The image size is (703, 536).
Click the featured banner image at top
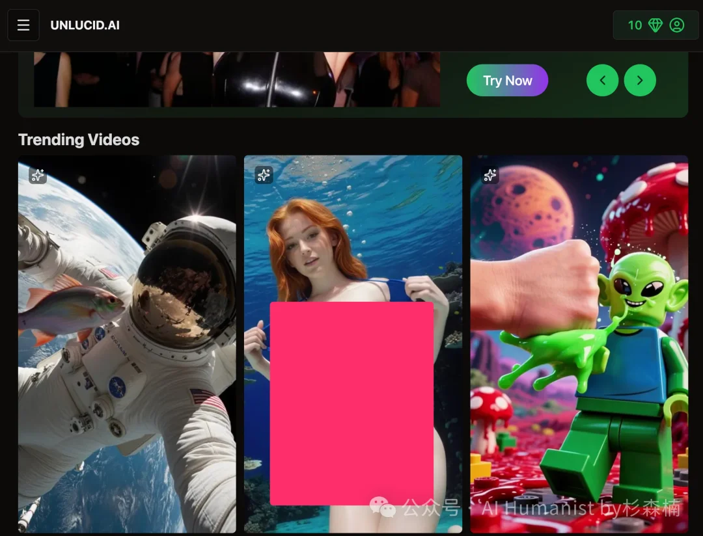coord(237,79)
